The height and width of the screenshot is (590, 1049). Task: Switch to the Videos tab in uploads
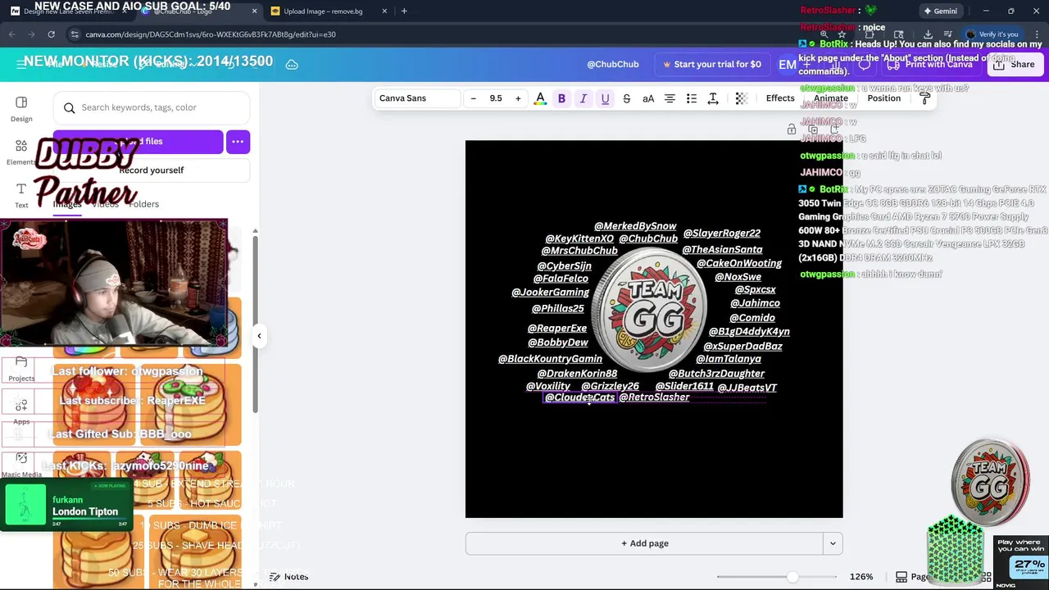pyautogui.click(x=105, y=204)
